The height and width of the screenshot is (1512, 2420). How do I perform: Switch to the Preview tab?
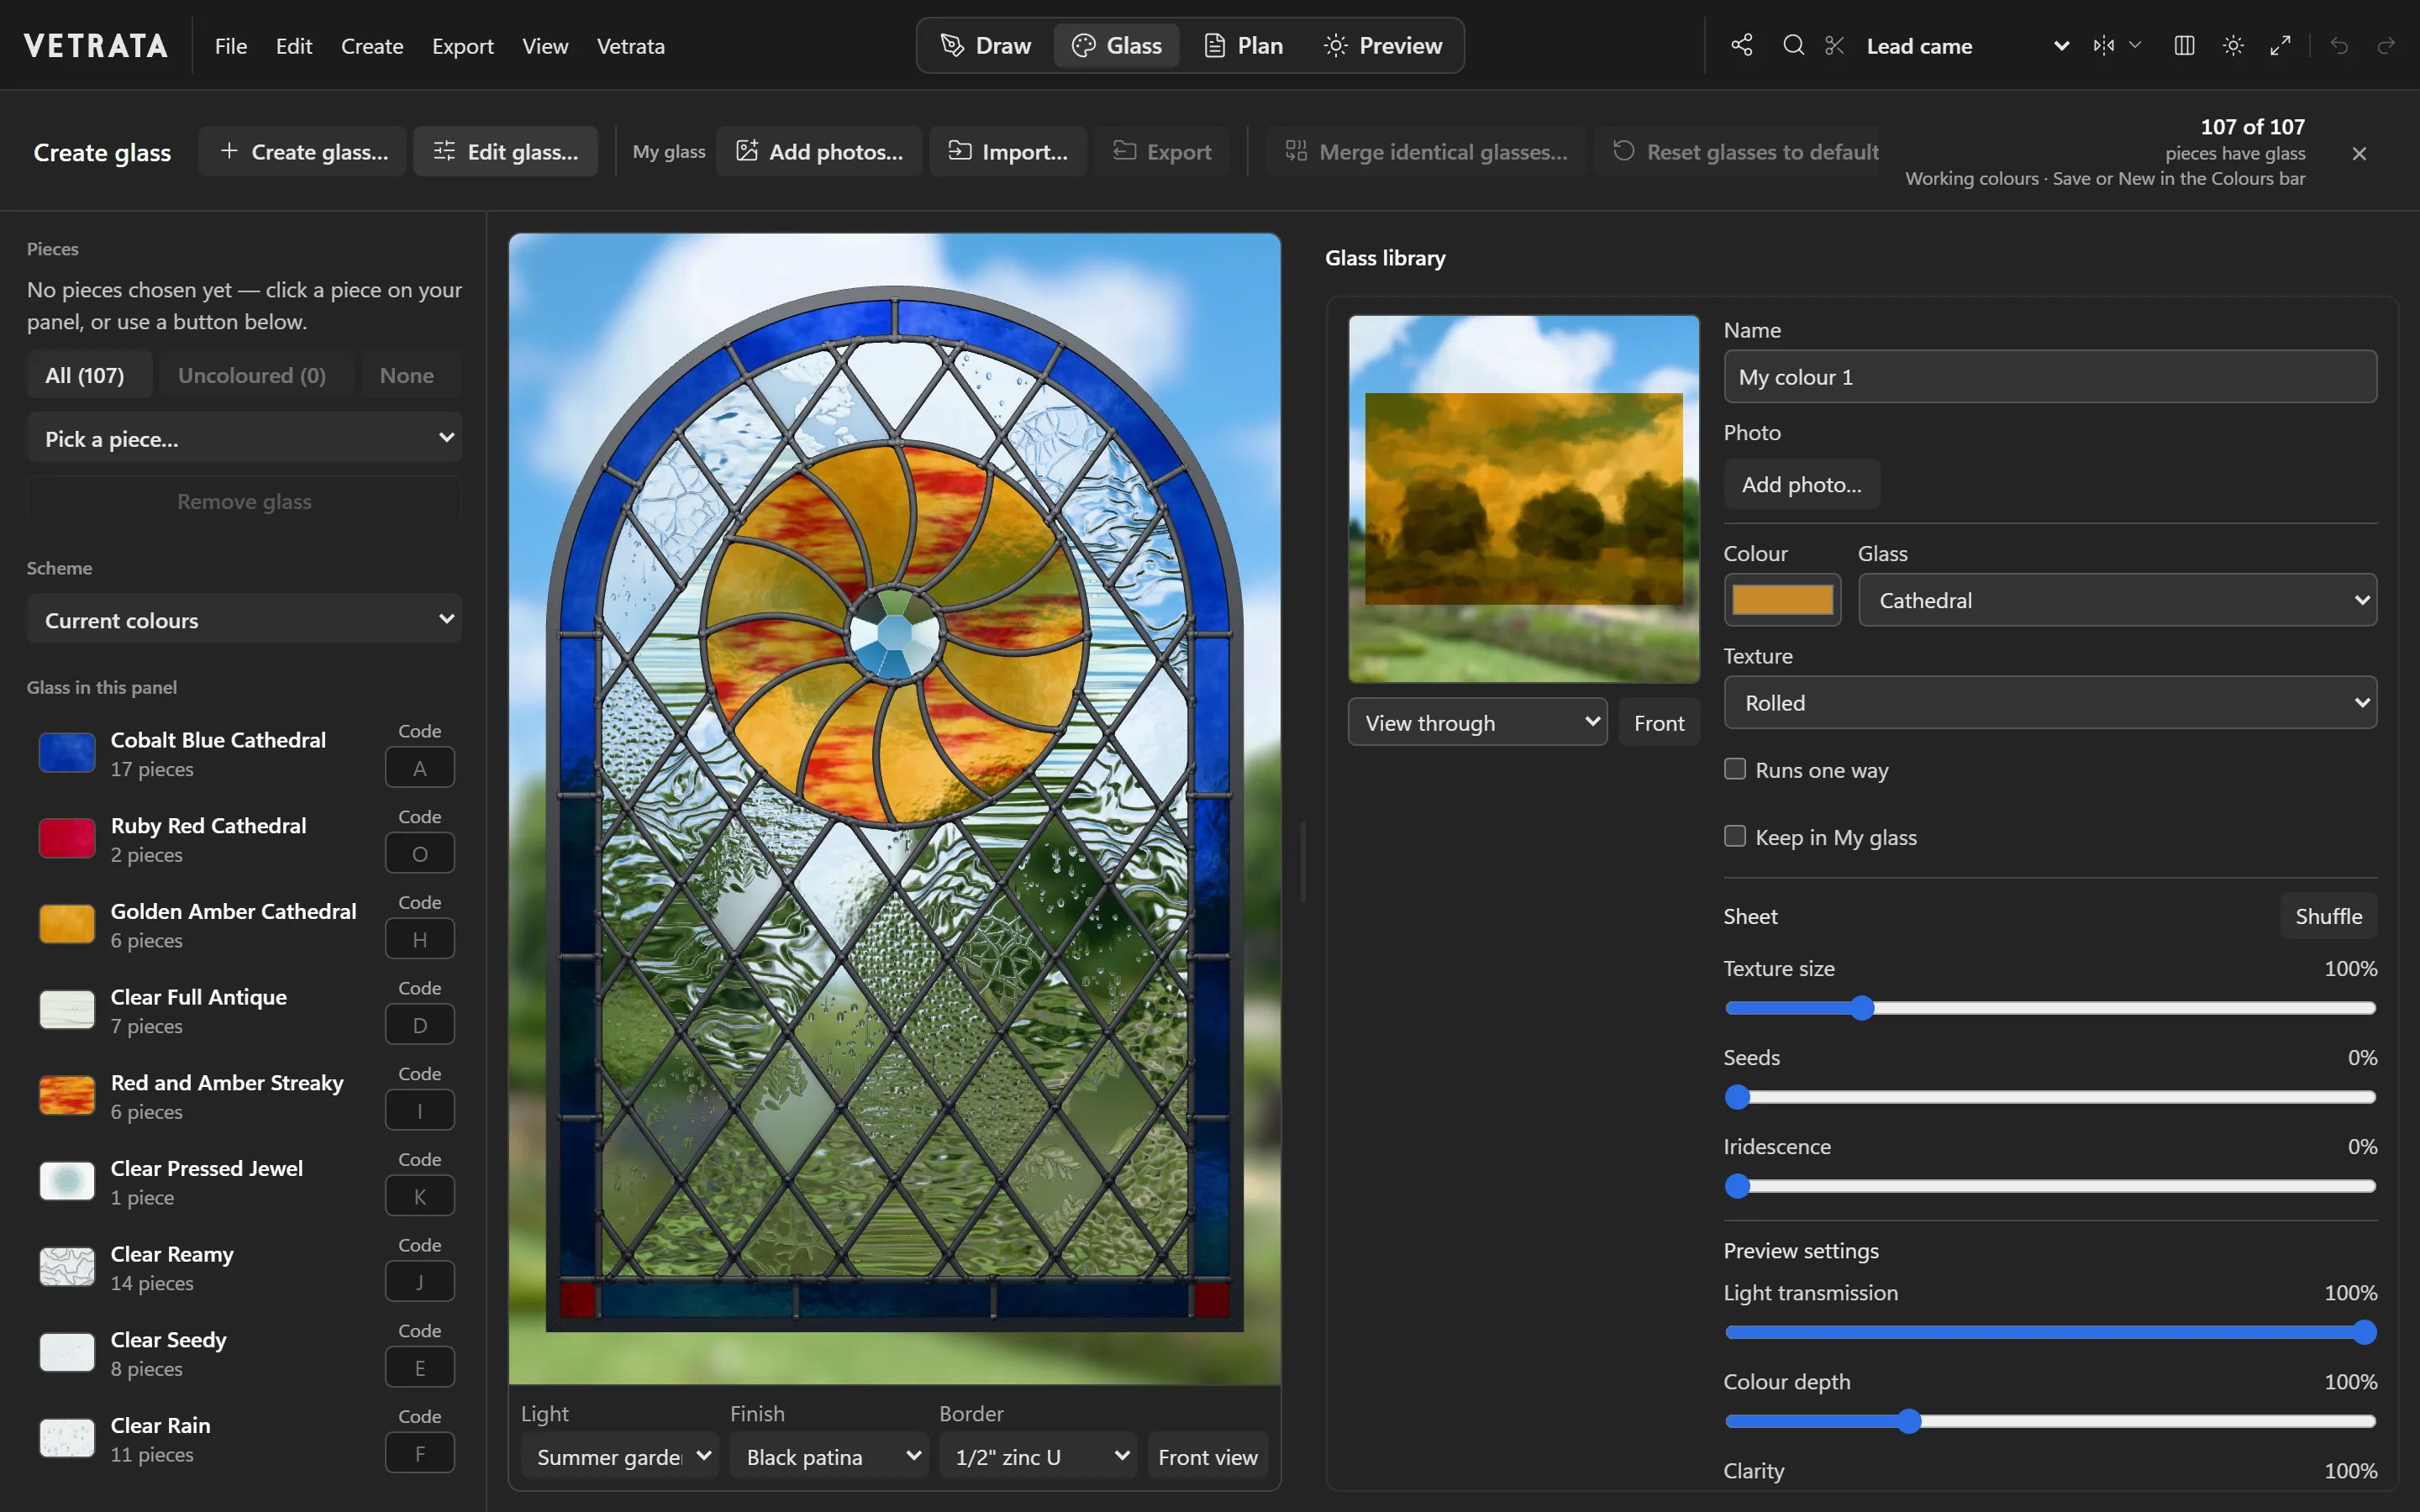[x=1383, y=45]
